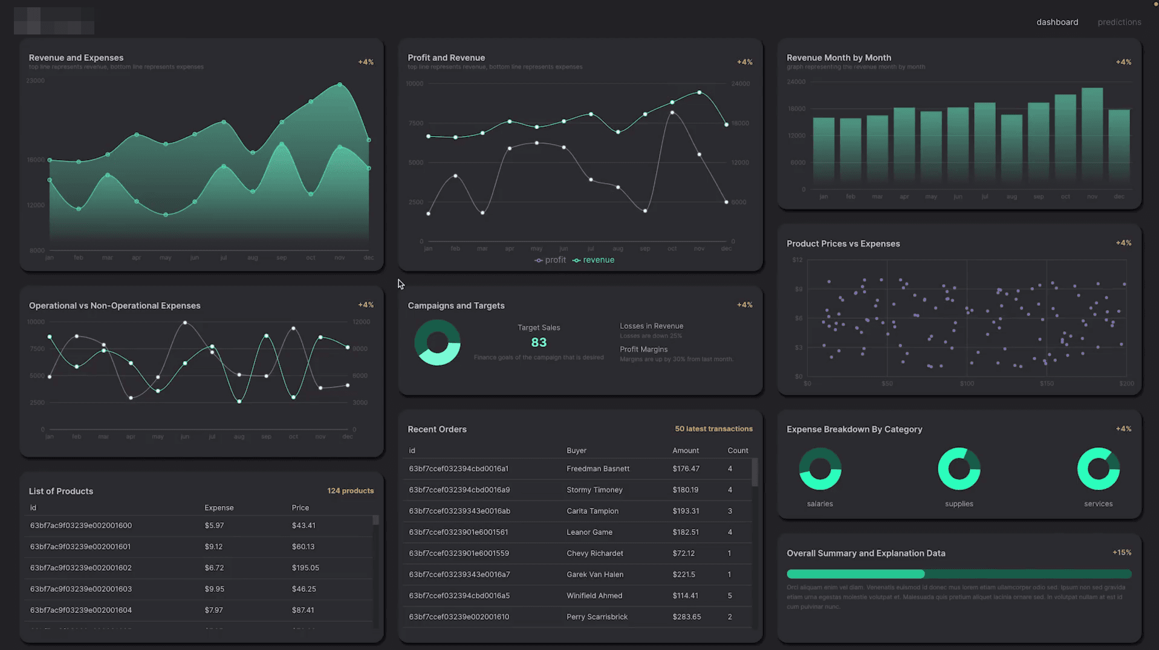Click the +15% badge in Overall Summary

coord(1122,553)
